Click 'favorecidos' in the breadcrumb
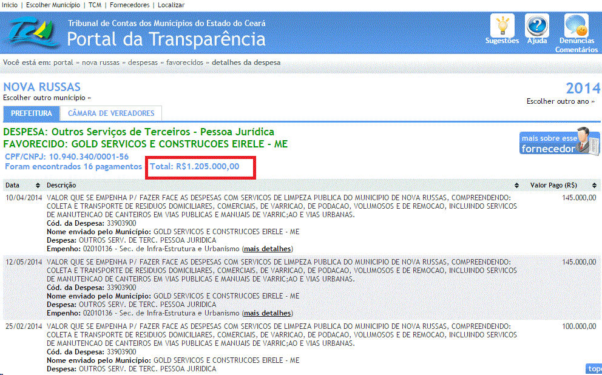The height and width of the screenshot is (375, 602). [x=184, y=62]
